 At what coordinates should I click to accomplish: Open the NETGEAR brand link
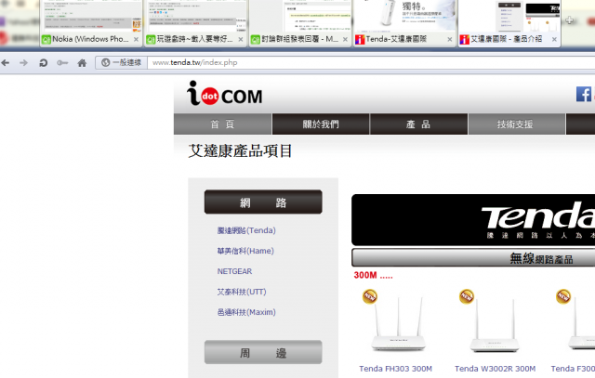pyautogui.click(x=234, y=271)
